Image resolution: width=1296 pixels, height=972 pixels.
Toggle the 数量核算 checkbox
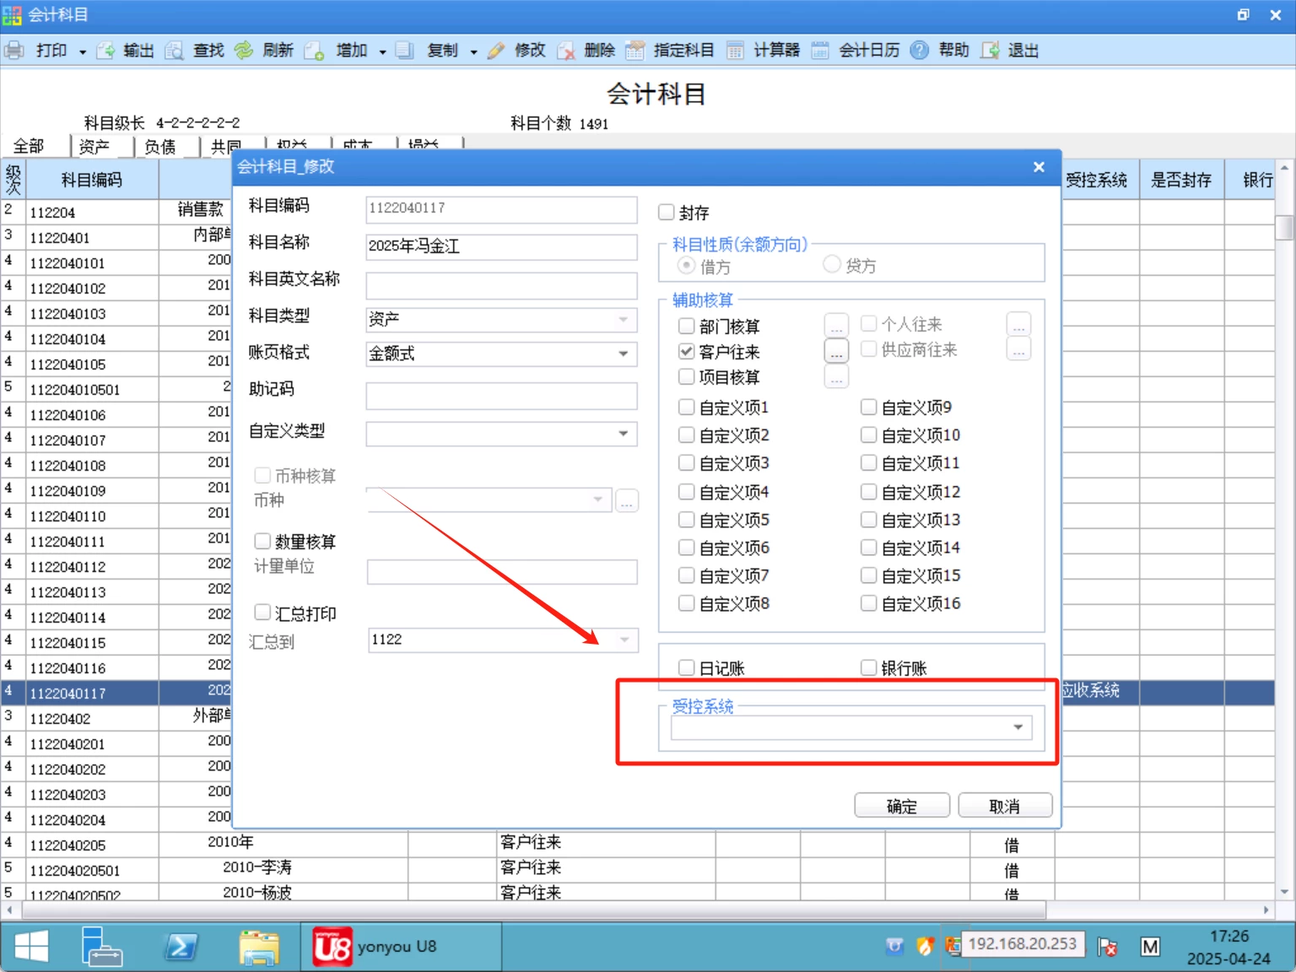pos(262,541)
